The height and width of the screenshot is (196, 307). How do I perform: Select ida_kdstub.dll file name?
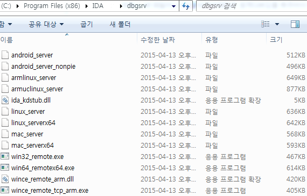[x=31, y=100]
